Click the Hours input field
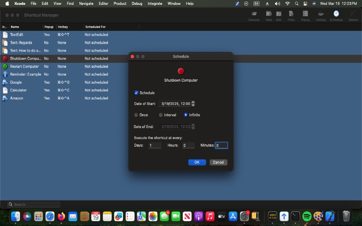The image size is (362, 226). pos(188,146)
